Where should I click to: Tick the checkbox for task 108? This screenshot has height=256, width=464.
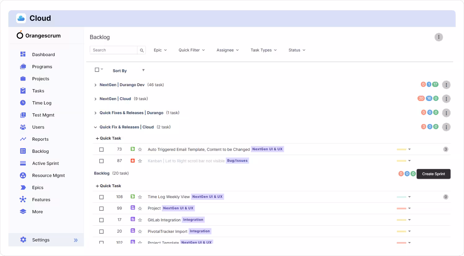pyautogui.click(x=101, y=197)
